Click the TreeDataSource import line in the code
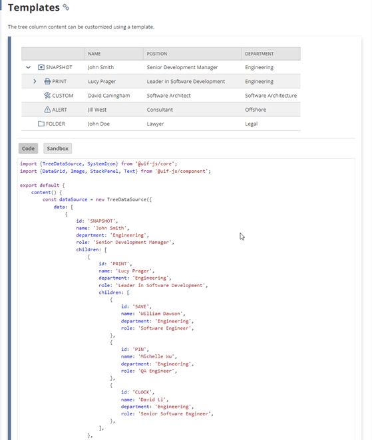The width and height of the screenshot is (372, 440). pos(98,164)
